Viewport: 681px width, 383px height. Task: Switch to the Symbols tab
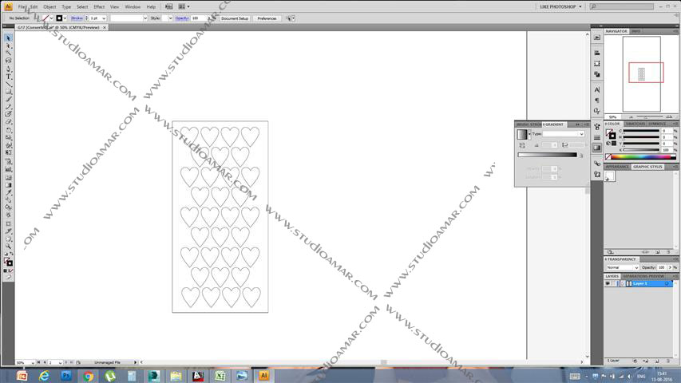point(657,124)
